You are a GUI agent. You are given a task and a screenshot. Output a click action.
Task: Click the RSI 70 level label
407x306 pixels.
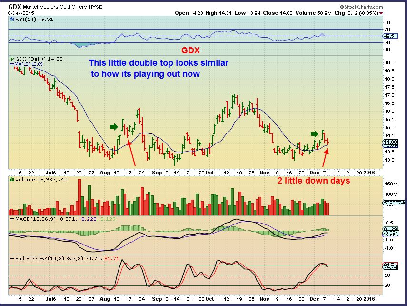(x=387, y=30)
